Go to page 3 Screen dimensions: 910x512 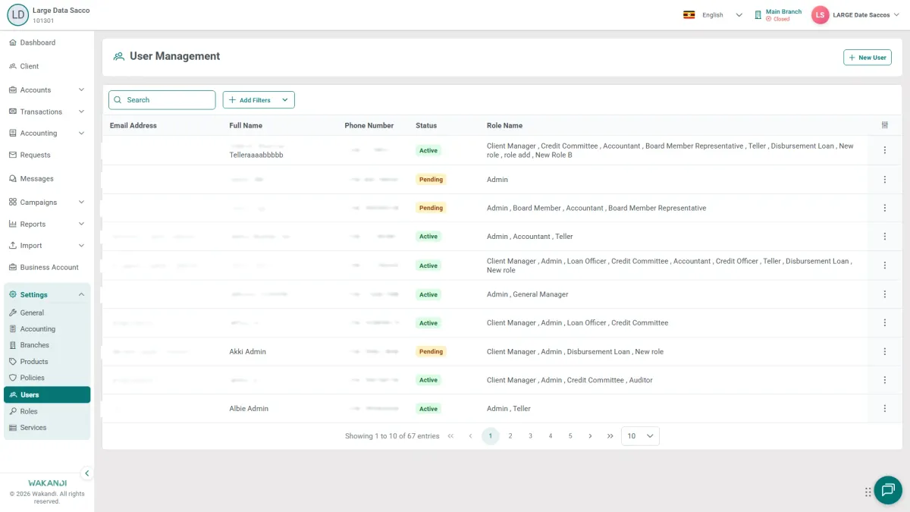click(x=530, y=436)
